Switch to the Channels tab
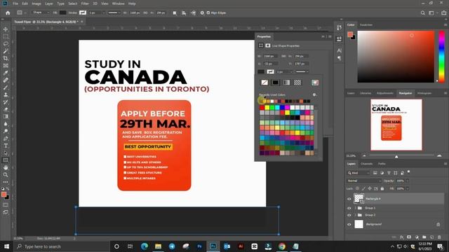The width and height of the screenshot is (449, 252). coord(366,164)
